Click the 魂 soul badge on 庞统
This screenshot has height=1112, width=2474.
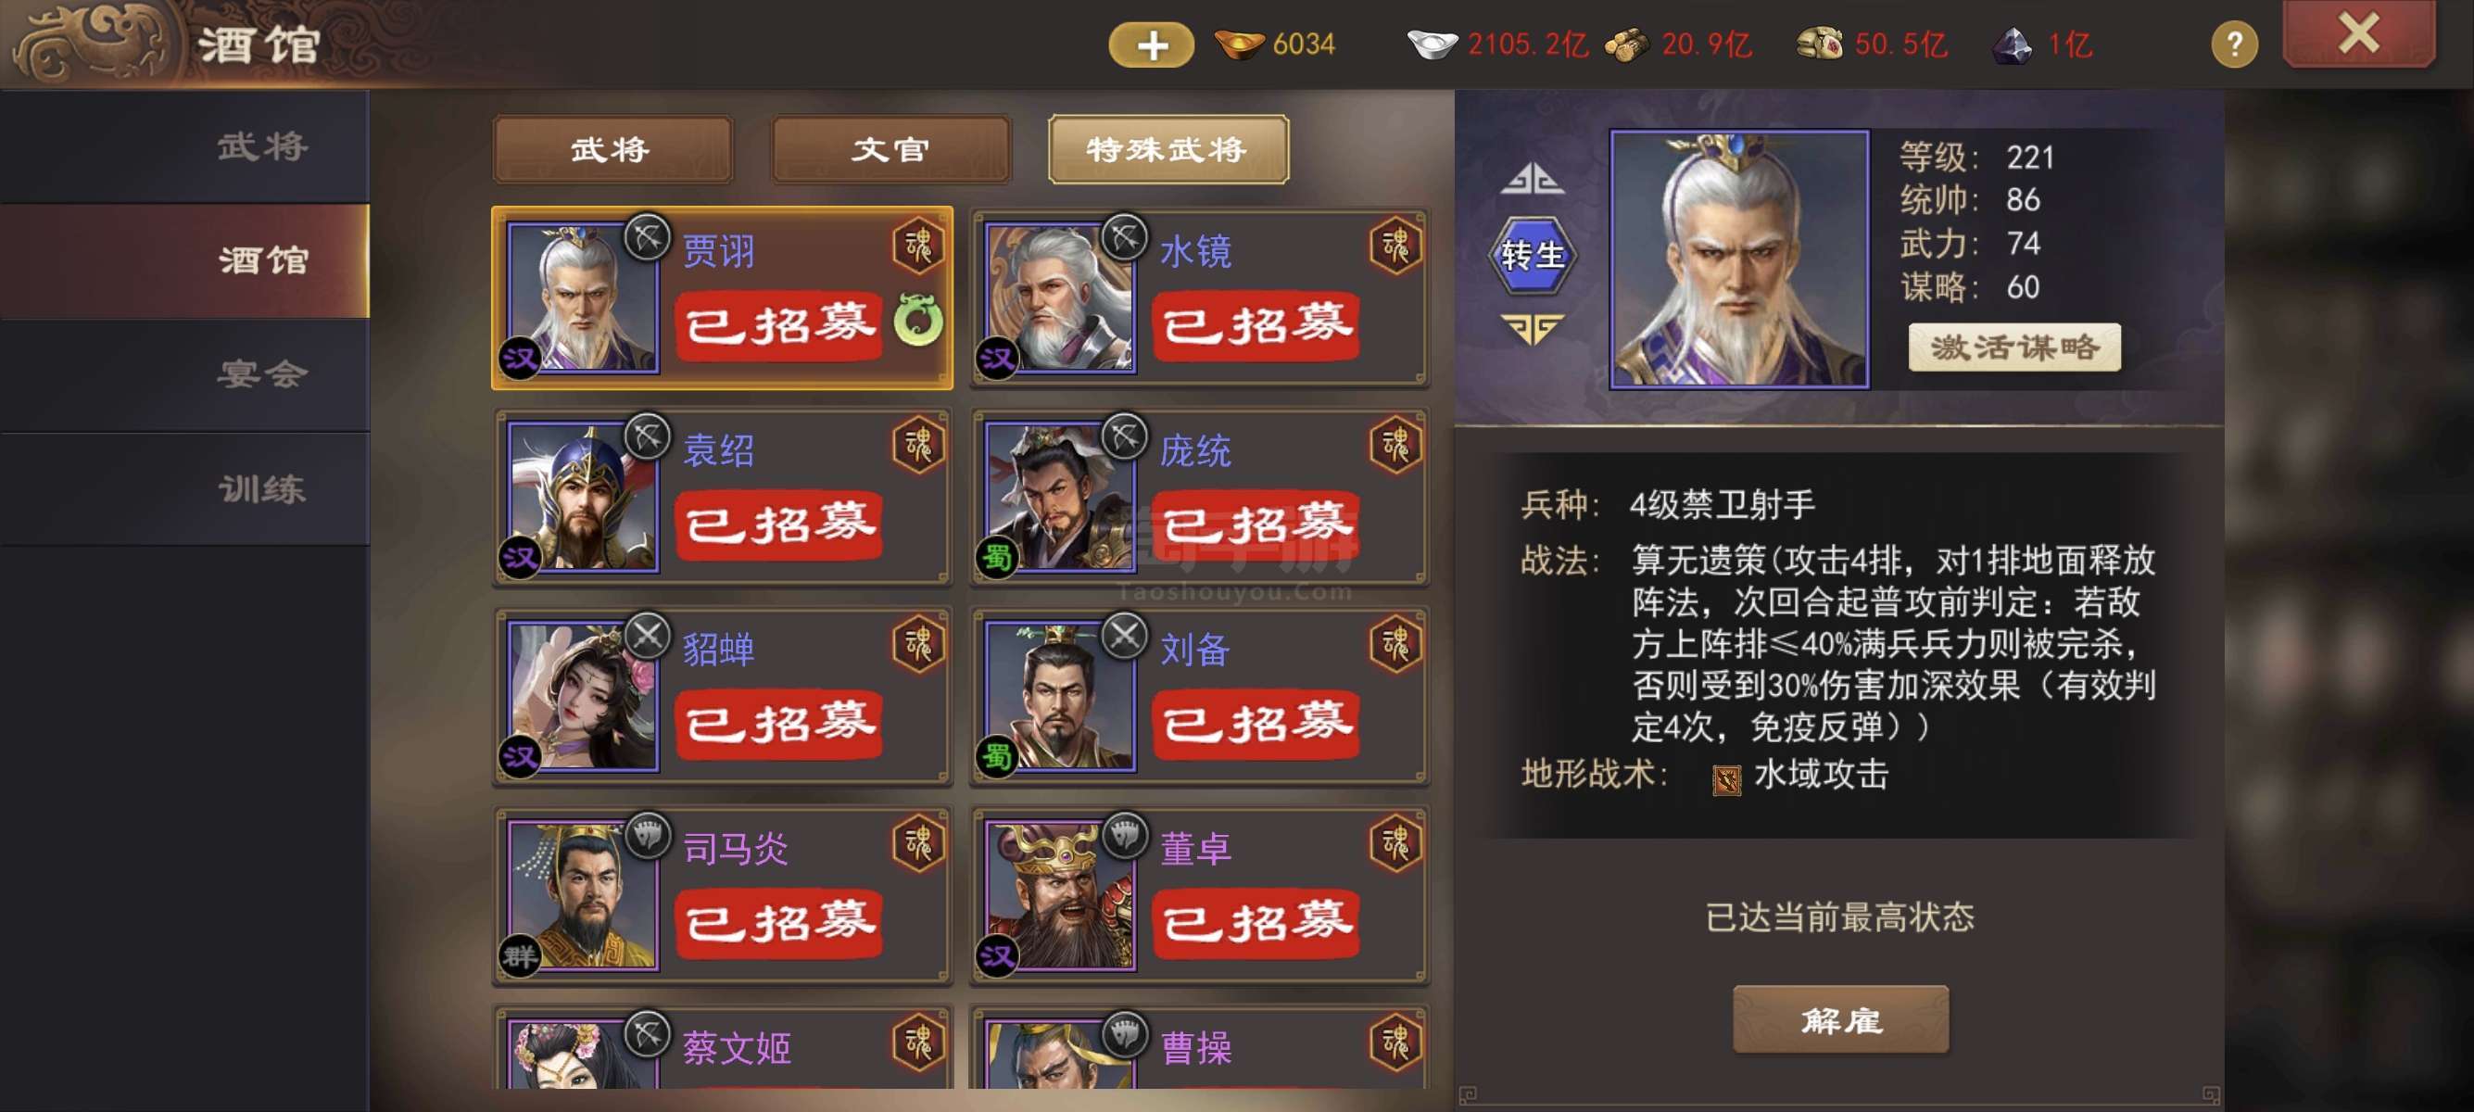1395,445
